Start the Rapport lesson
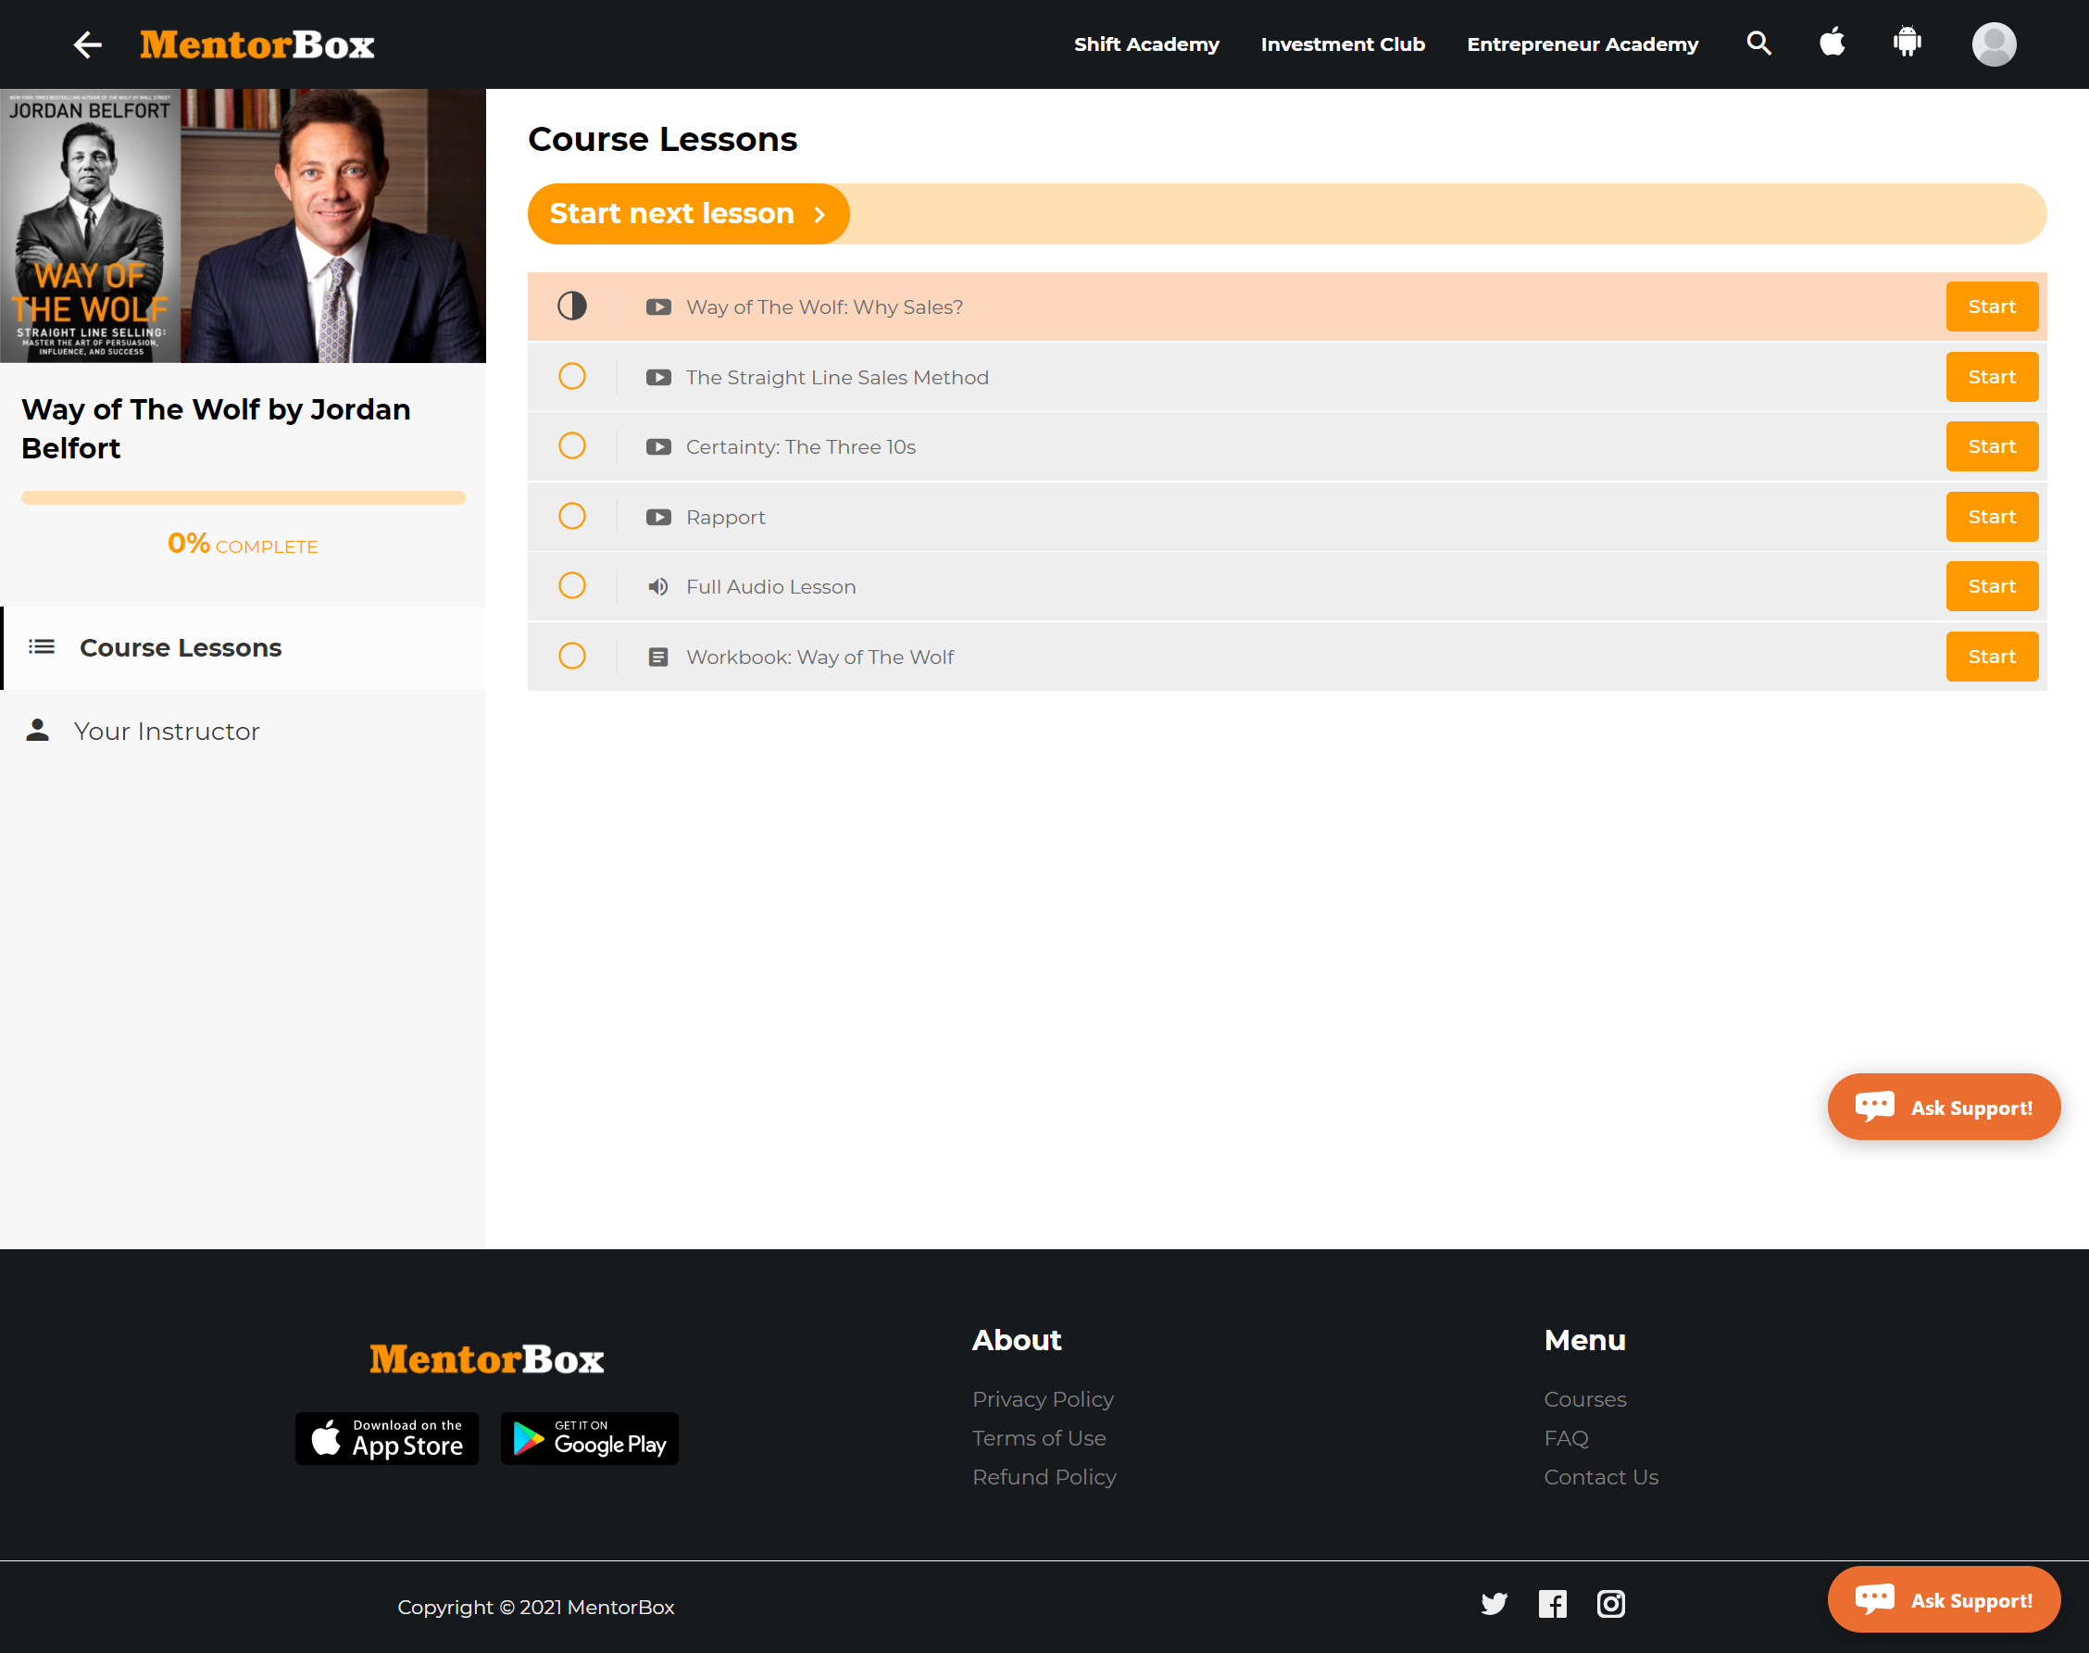 (x=1991, y=517)
